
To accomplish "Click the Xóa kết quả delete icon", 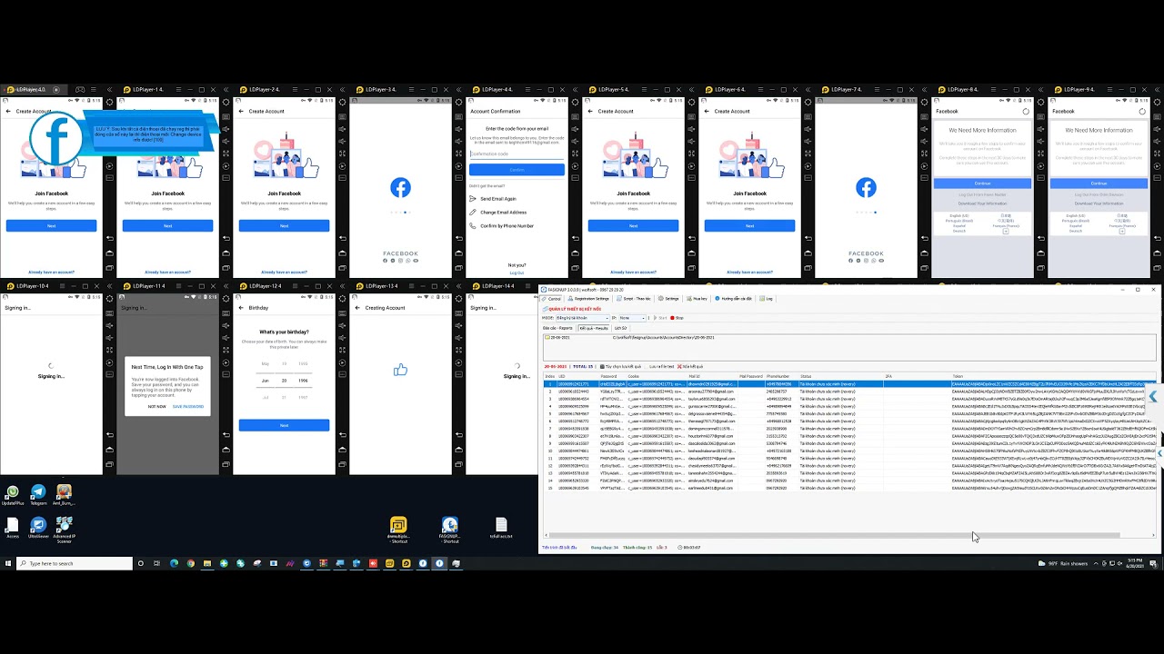I will (x=679, y=366).
